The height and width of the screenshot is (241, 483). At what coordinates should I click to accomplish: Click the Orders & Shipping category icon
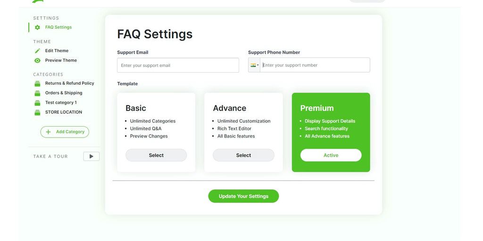coord(37,93)
